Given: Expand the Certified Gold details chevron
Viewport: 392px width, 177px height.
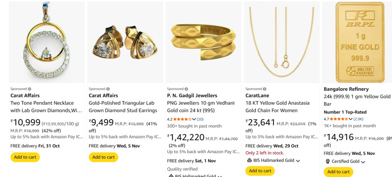Looking at the screenshot, I should 363,162.
